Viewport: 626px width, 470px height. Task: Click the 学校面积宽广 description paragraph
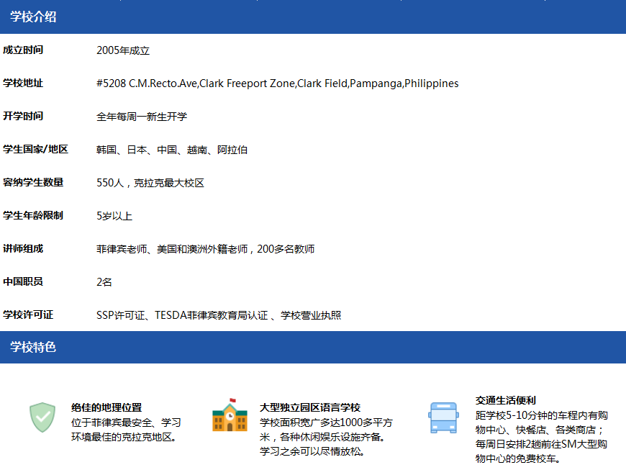326,437
